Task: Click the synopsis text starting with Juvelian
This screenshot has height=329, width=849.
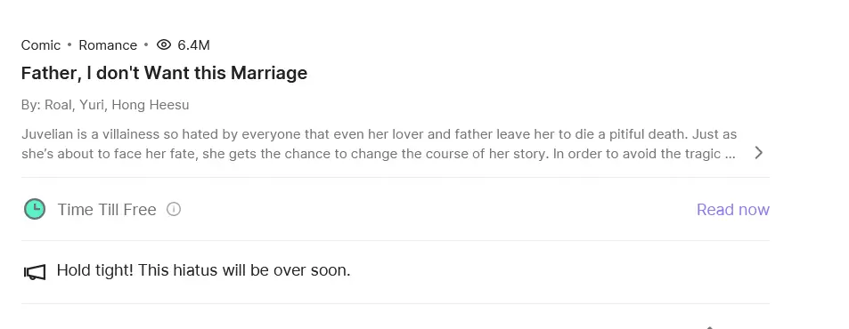Action: pyautogui.click(x=379, y=144)
